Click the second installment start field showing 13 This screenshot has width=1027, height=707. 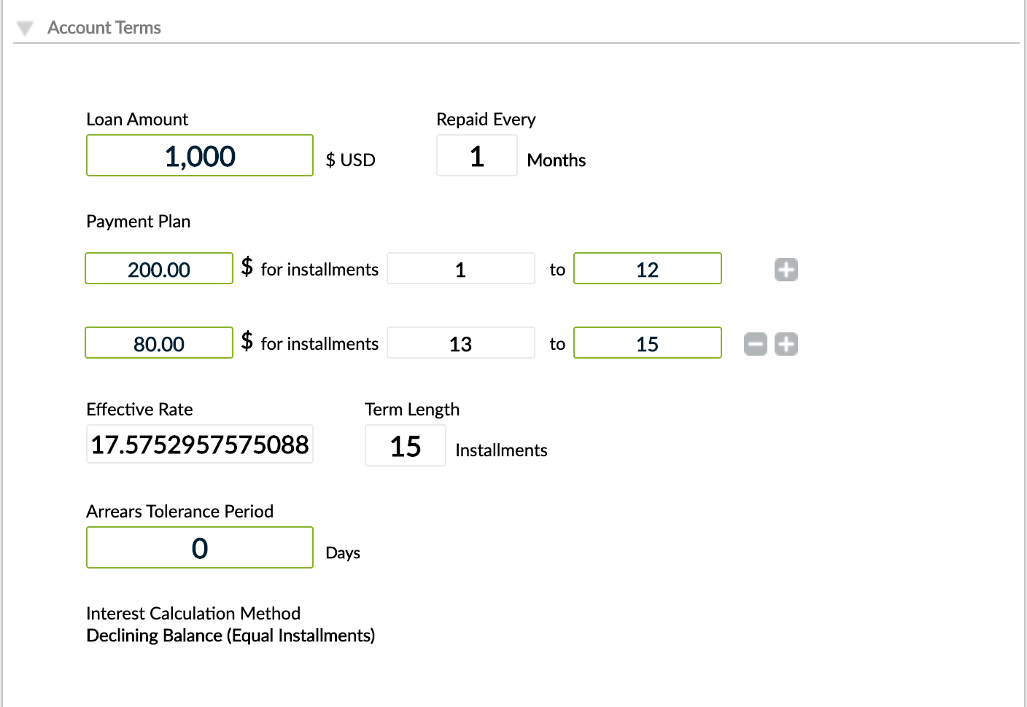[460, 343]
